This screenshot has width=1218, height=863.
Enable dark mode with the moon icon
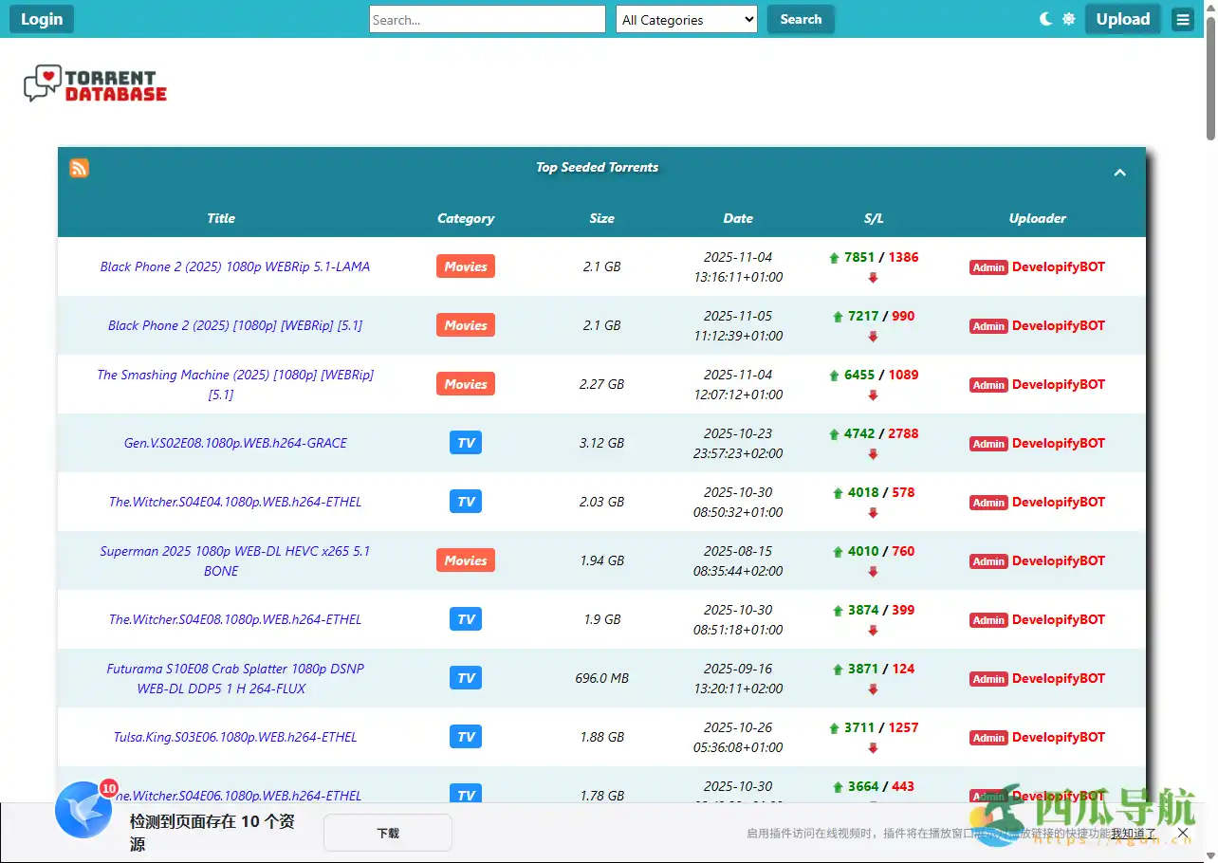(x=1044, y=17)
